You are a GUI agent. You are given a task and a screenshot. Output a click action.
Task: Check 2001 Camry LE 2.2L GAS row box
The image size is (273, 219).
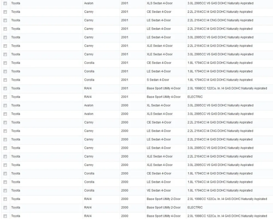pyautogui.click(x=5, y=29)
